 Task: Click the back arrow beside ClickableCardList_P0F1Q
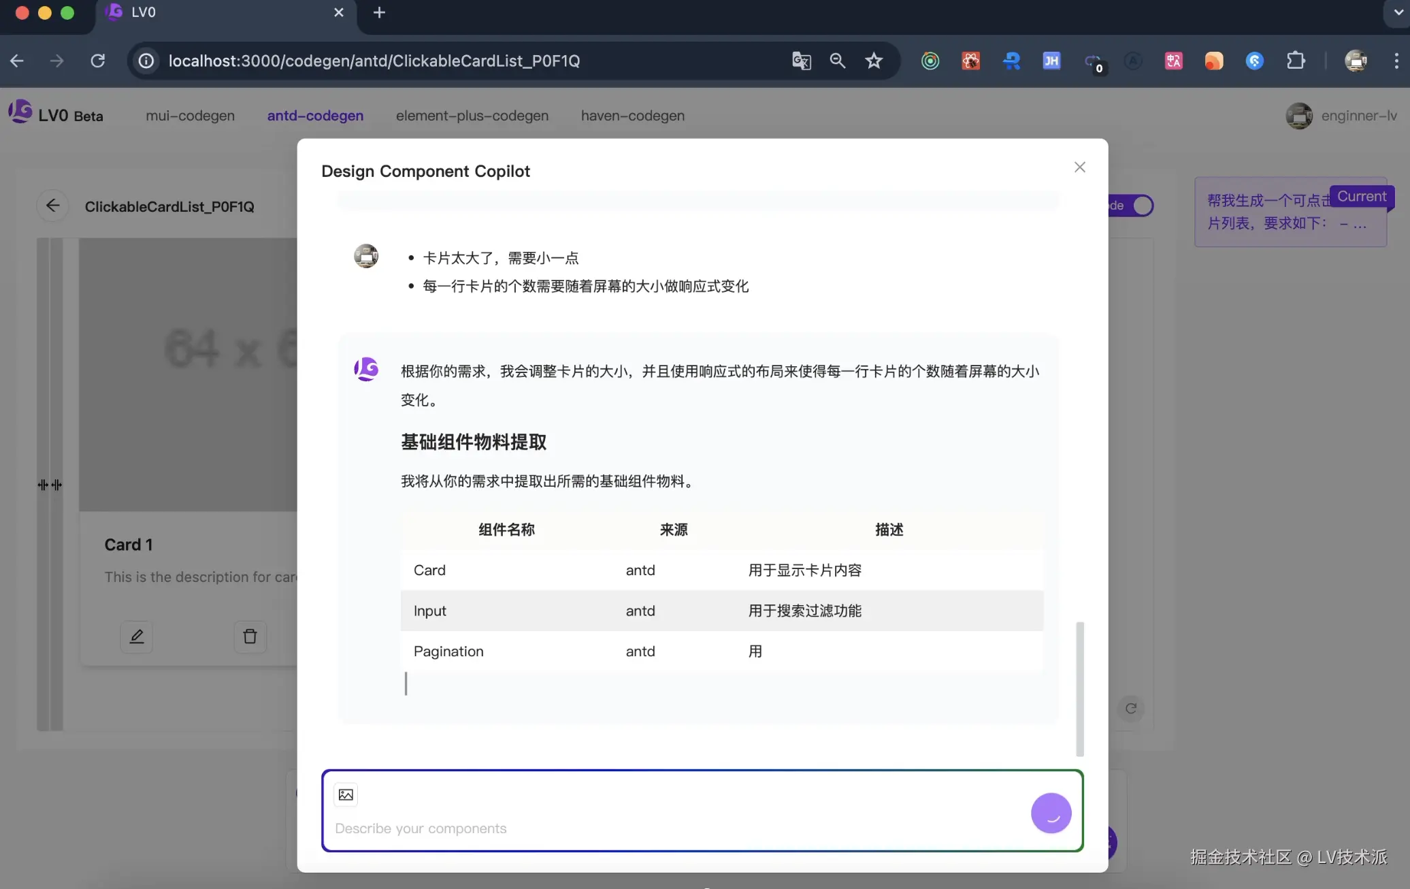(x=52, y=206)
